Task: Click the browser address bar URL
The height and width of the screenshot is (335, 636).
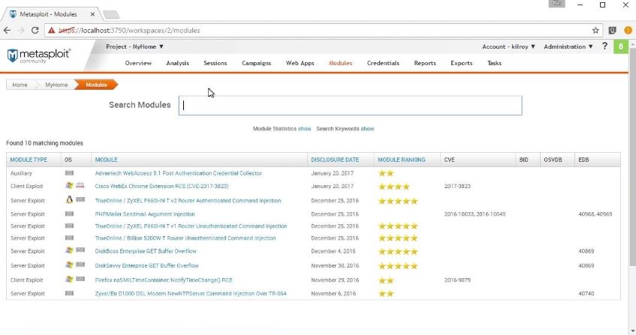Action: click(129, 30)
